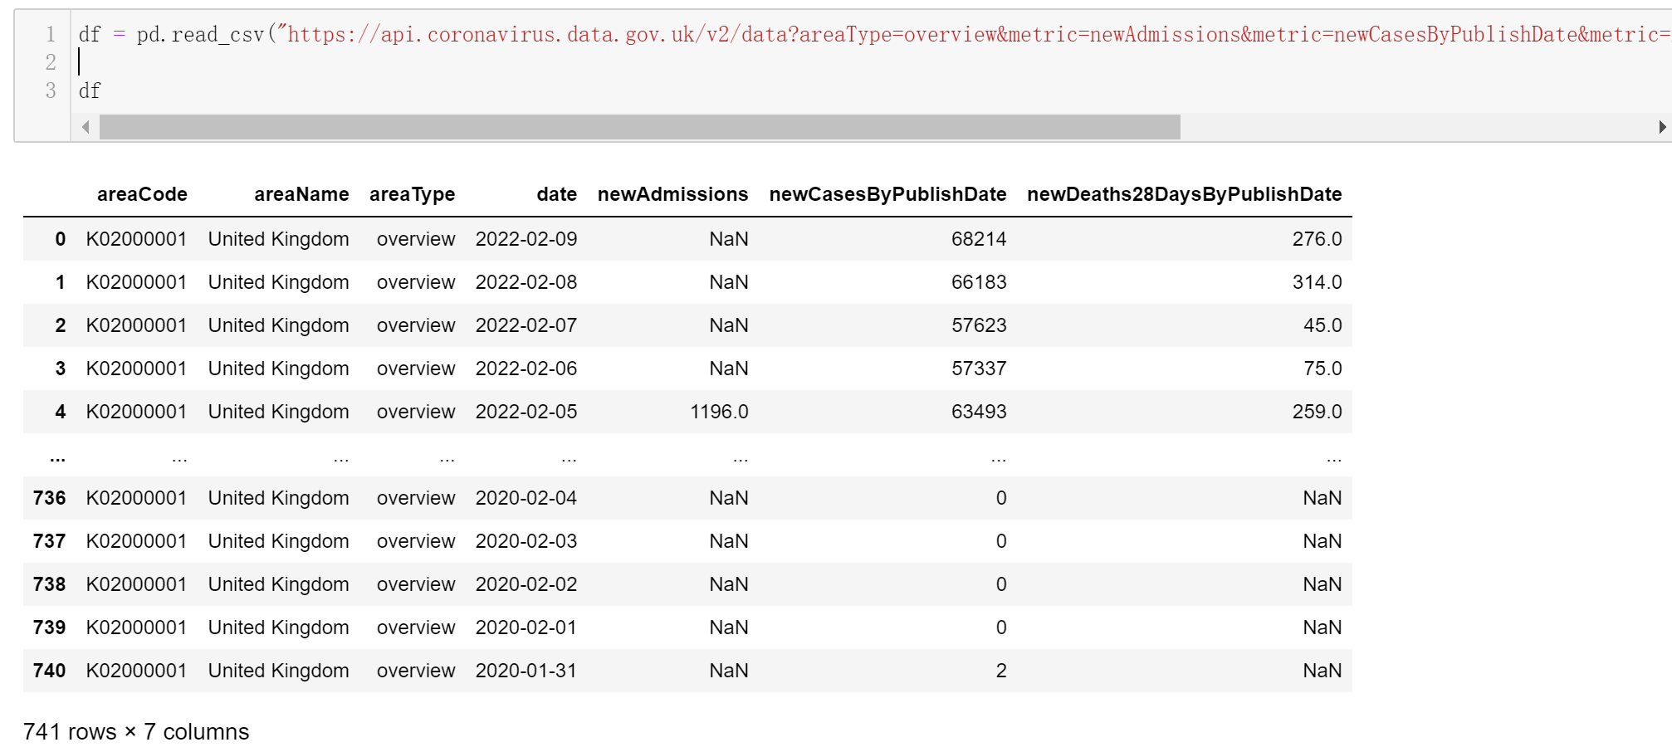Click the horizontal scrollbar of the code cell

(x=639, y=127)
